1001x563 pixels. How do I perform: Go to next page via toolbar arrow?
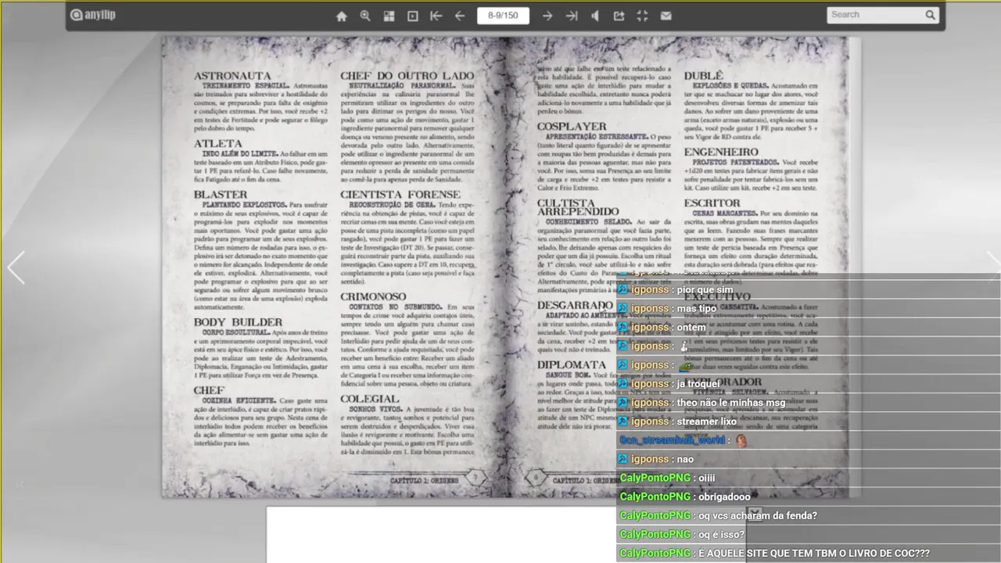[x=547, y=16]
